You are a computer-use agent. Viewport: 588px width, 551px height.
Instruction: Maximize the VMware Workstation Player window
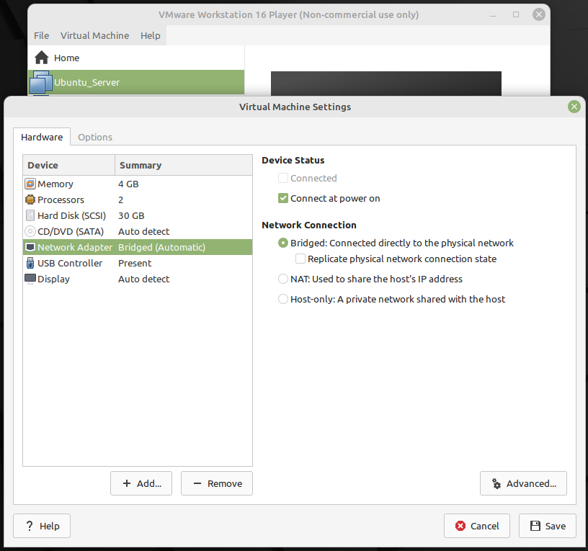[516, 14]
